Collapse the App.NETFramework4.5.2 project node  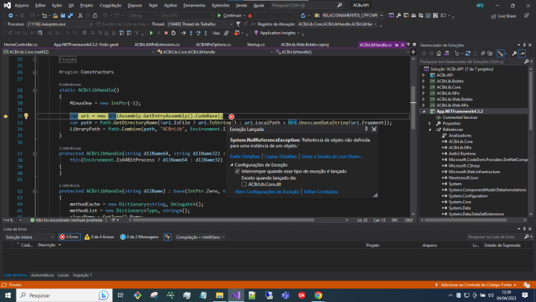tap(424, 111)
